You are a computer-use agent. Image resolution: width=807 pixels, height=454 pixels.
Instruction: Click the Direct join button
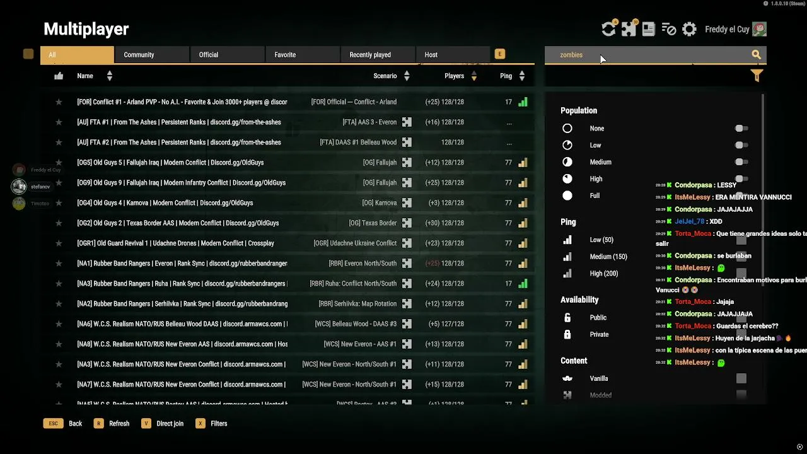[163, 424]
